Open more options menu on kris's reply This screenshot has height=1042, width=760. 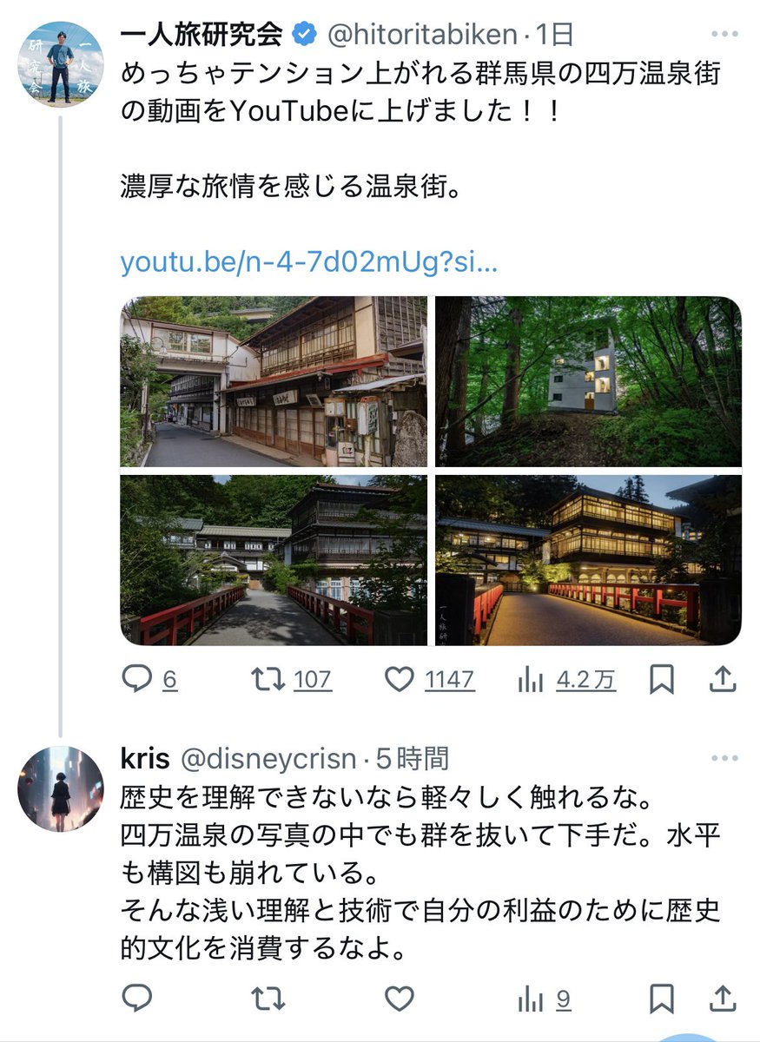click(724, 758)
